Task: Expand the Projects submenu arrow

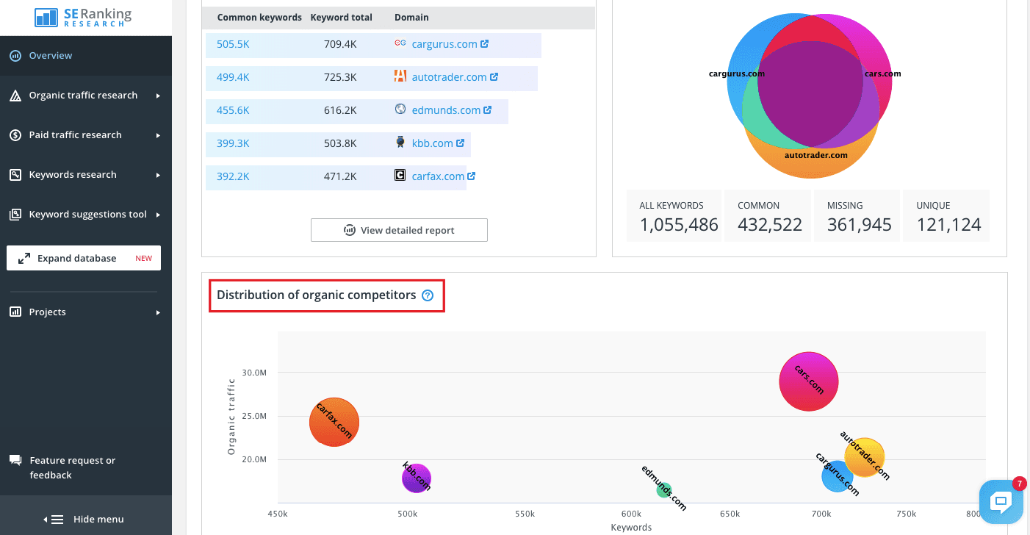Action: 158,312
